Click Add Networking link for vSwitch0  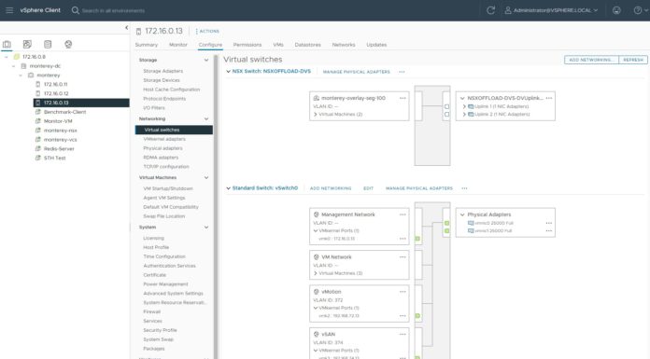(331, 188)
